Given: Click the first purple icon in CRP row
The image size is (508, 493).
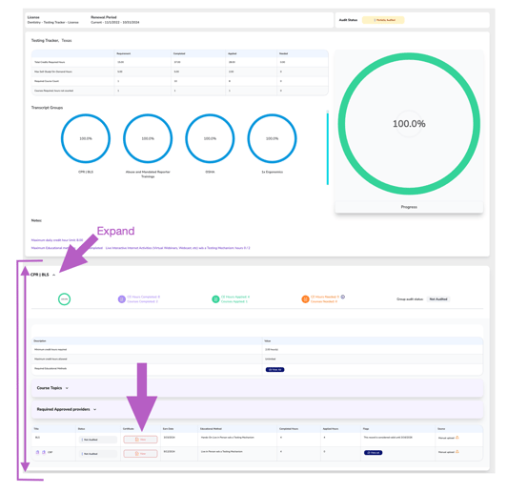Looking at the screenshot, I should [37, 452].
